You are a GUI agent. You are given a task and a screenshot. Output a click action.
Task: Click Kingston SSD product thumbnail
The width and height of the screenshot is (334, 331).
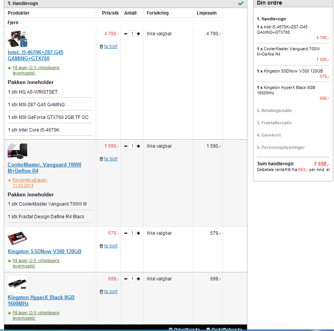click(x=18, y=238)
